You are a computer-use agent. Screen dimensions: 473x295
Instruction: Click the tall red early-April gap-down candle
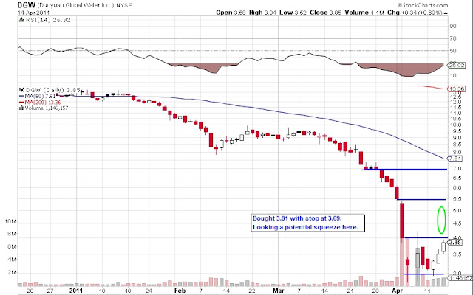[402, 221]
